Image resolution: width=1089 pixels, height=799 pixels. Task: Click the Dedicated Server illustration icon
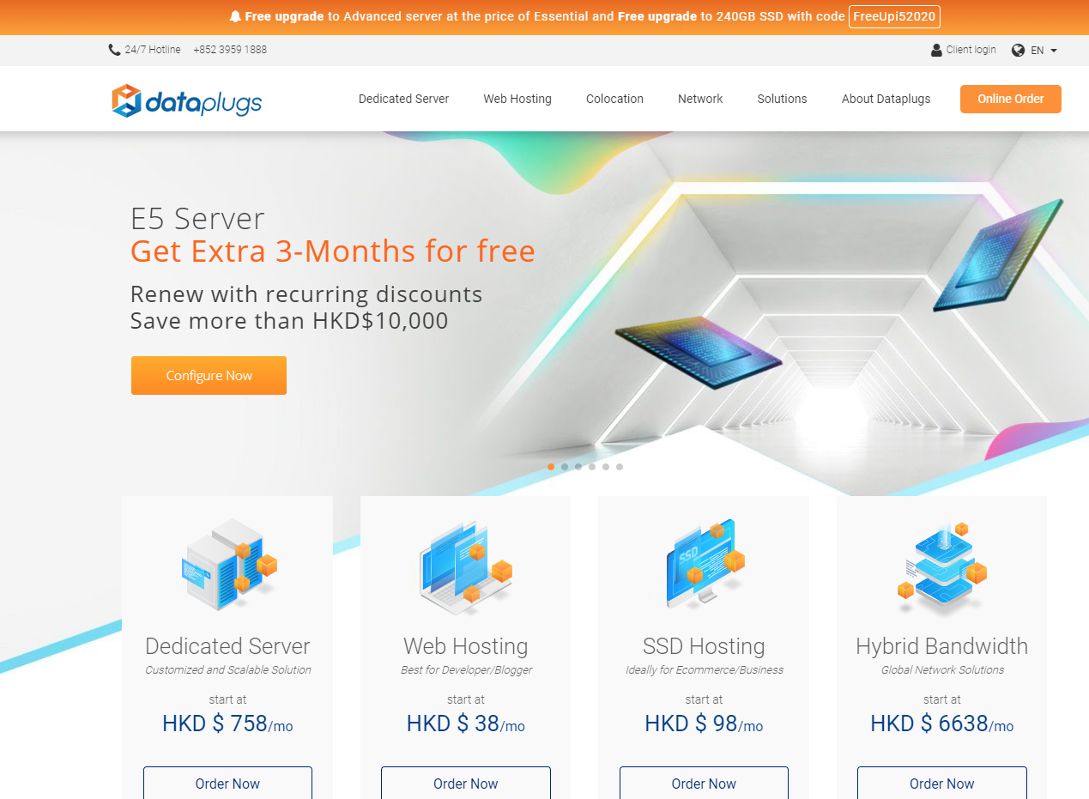pos(228,564)
